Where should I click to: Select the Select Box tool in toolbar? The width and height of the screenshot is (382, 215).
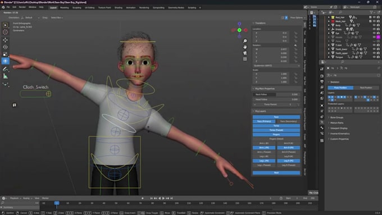(5, 25)
